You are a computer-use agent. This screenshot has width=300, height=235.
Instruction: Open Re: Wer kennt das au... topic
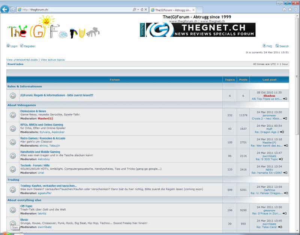(267, 145)
